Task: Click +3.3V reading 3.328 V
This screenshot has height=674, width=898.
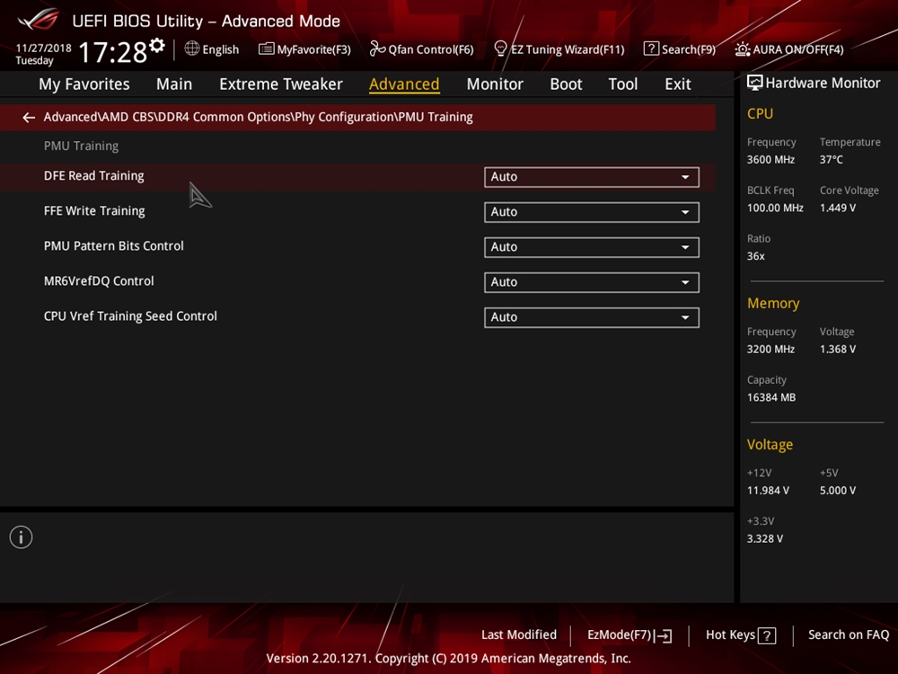Action: (x=765, y=538)
